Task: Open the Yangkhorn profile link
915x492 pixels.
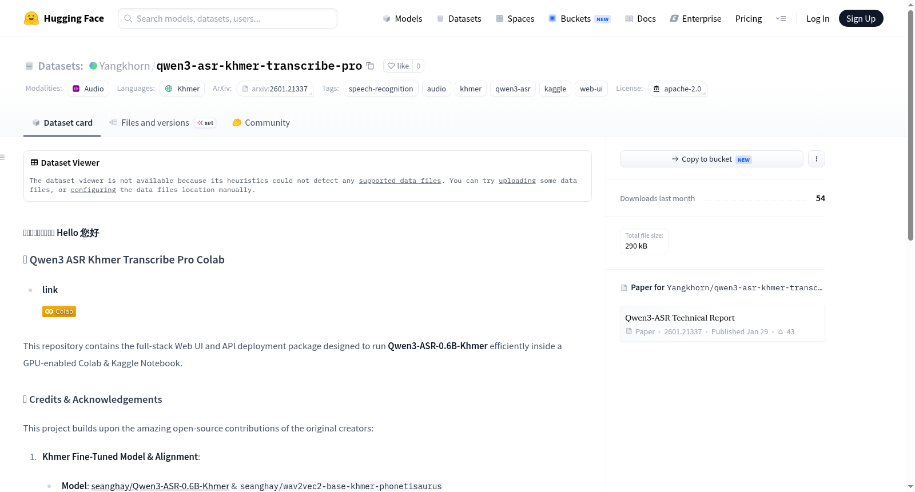Action: (125, 66)
